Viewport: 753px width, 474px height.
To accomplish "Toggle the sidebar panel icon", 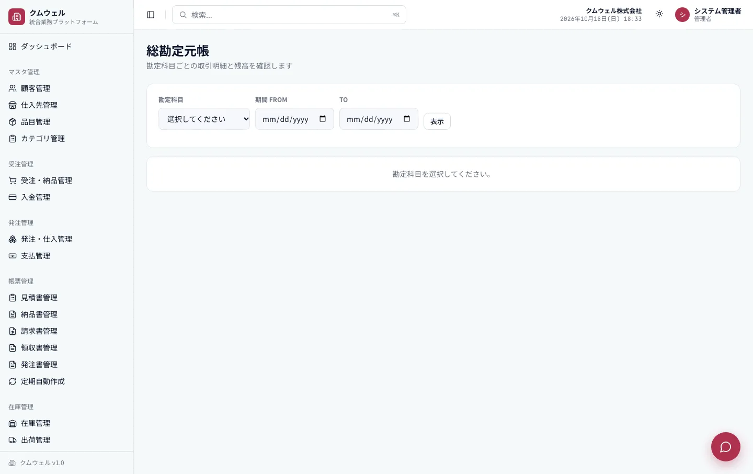I will 151,15.
